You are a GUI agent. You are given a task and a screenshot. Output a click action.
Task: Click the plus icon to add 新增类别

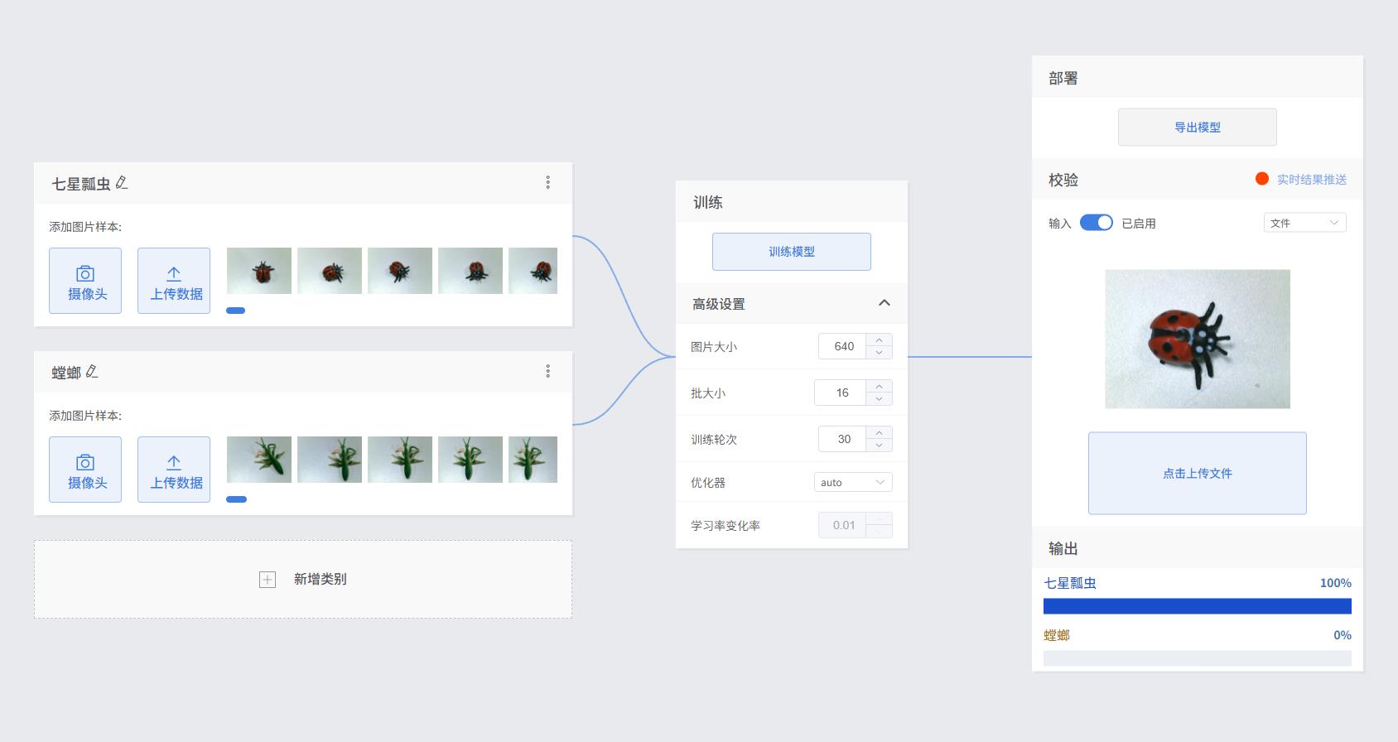(x=268, y=580)
